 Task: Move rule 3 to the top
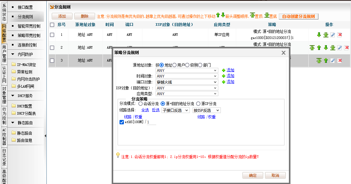pos(319,60)
